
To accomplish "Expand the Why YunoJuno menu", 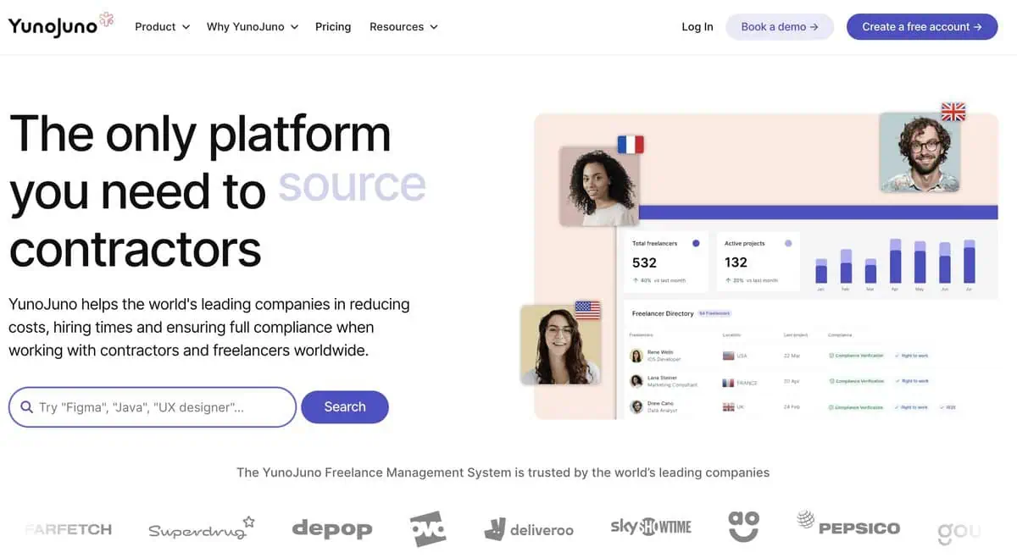I will click(253, 27).
